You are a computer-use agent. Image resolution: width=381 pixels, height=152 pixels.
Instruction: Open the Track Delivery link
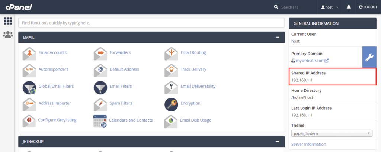[193, 69]
